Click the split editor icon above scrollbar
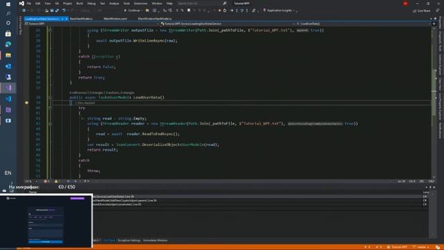Image resolution: width=444 pixels, height=250 pixels. click(434, 24)
